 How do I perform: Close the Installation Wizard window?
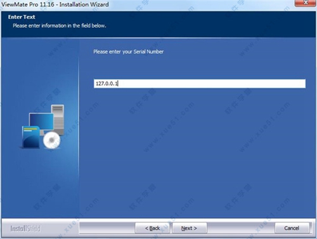point(306,3)
